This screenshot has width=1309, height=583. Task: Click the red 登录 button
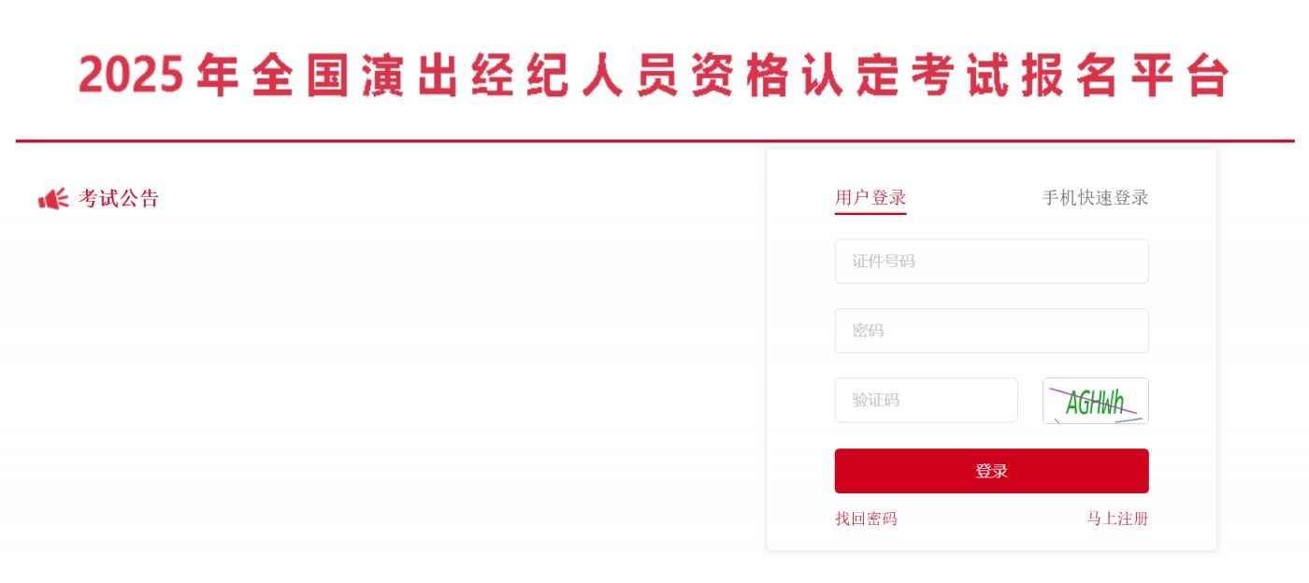pos(991,471)
